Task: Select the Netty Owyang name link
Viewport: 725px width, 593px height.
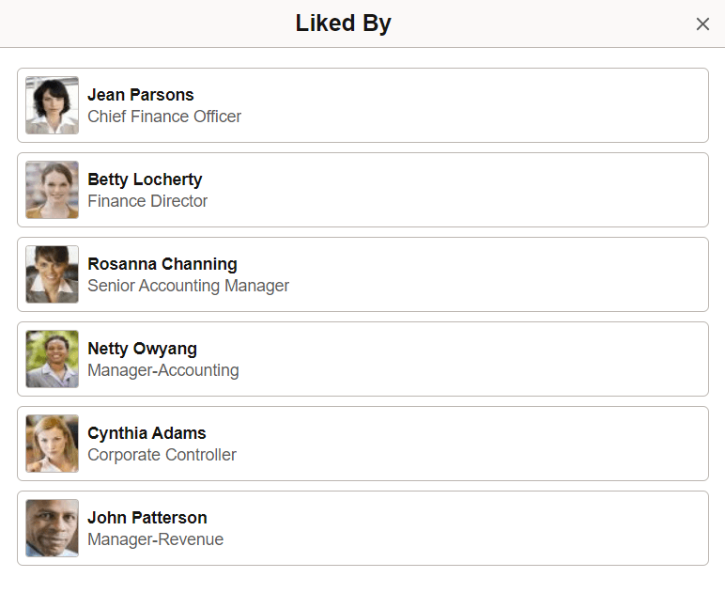Action: coord(143,349)
